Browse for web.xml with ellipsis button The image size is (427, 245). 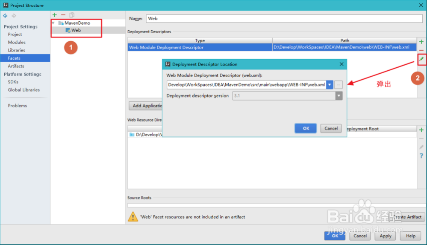point(339,85)
